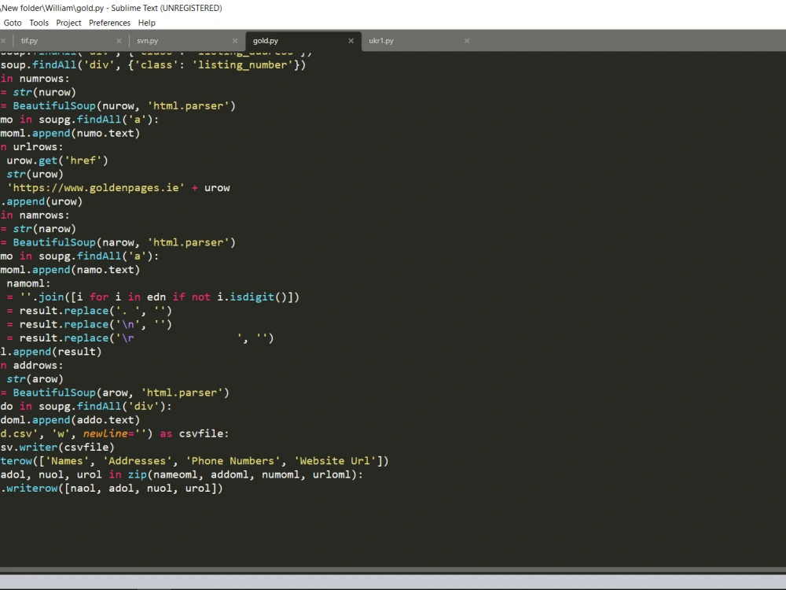Click the newline keyword argument
This screenshot has width=786, height=590.
(x=105, y=433)
